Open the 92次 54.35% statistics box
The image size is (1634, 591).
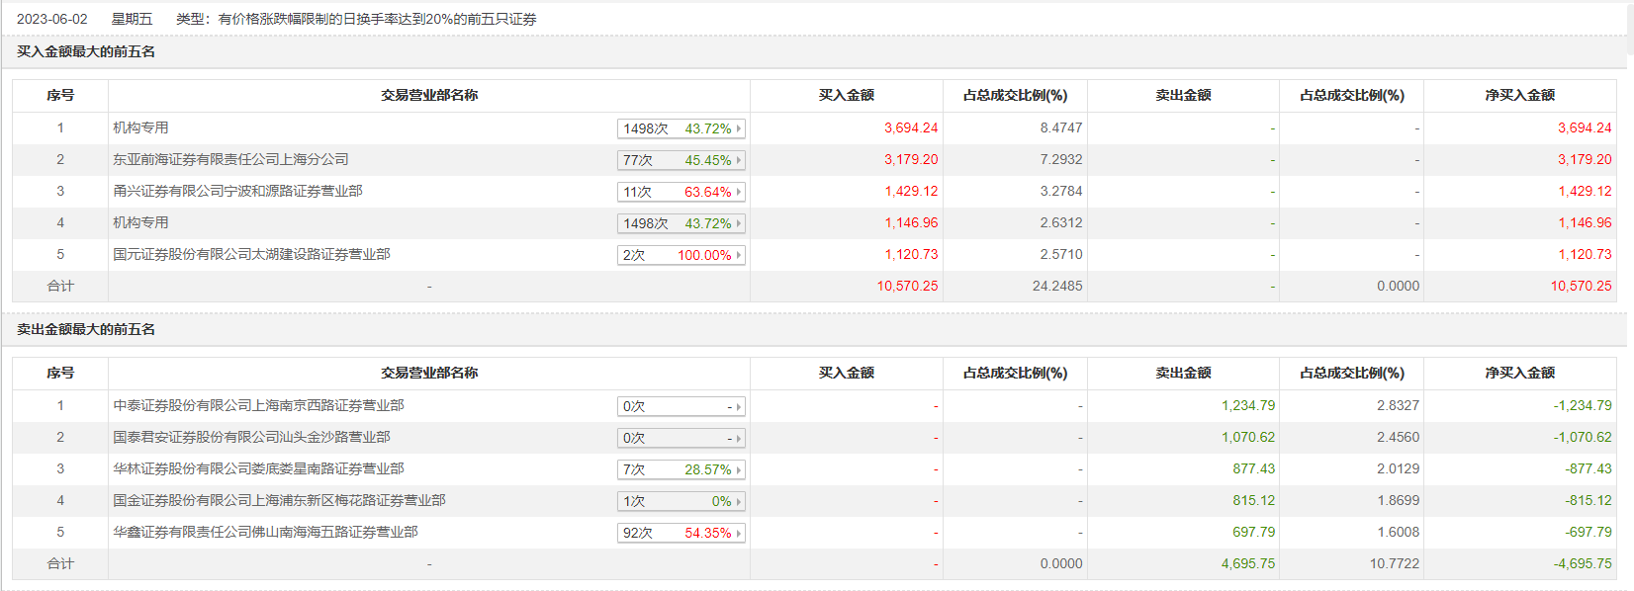681,533
